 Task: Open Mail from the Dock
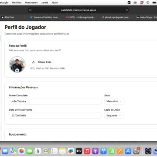[x=5, y=151]
